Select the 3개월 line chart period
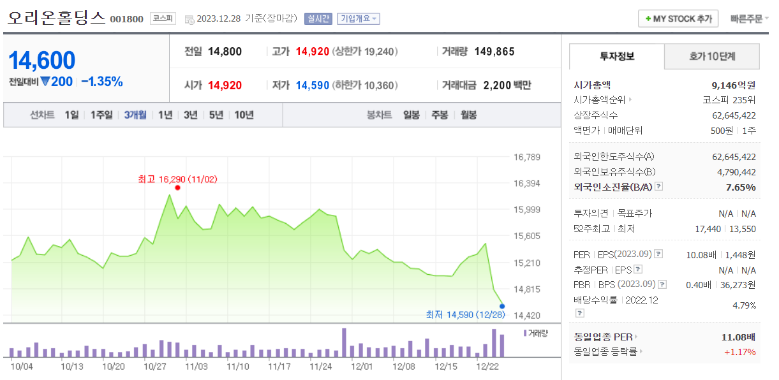Viewport: 779px width, 380px height. click(135, 115)
